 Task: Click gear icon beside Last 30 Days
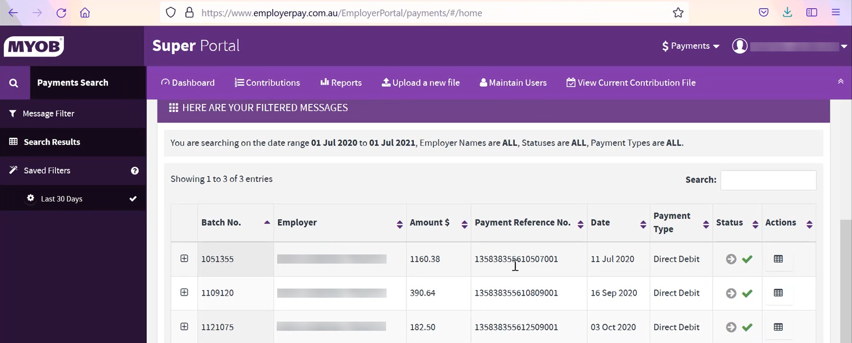coord(31,198)
